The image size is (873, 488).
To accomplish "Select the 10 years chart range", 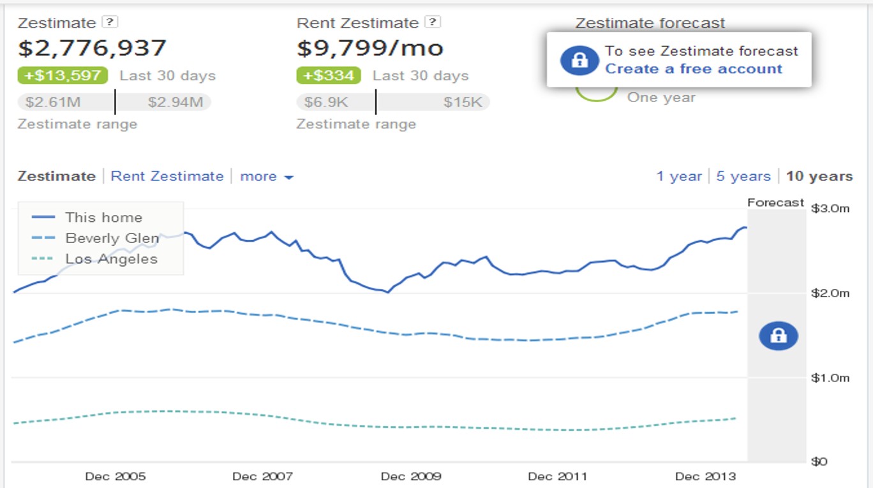I will point(819,177).
